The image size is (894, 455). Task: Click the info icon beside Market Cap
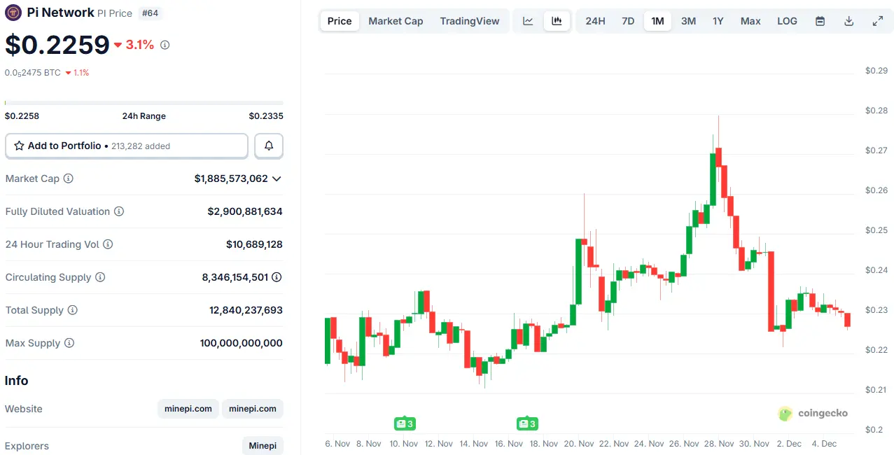point(69,178)
